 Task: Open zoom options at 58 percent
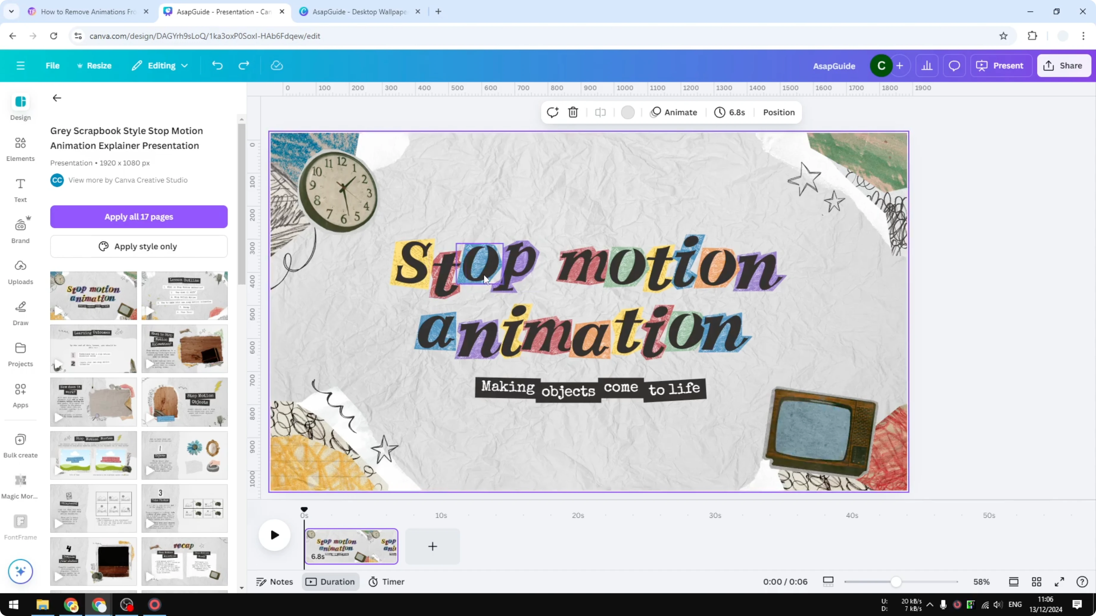pos(982,581)
